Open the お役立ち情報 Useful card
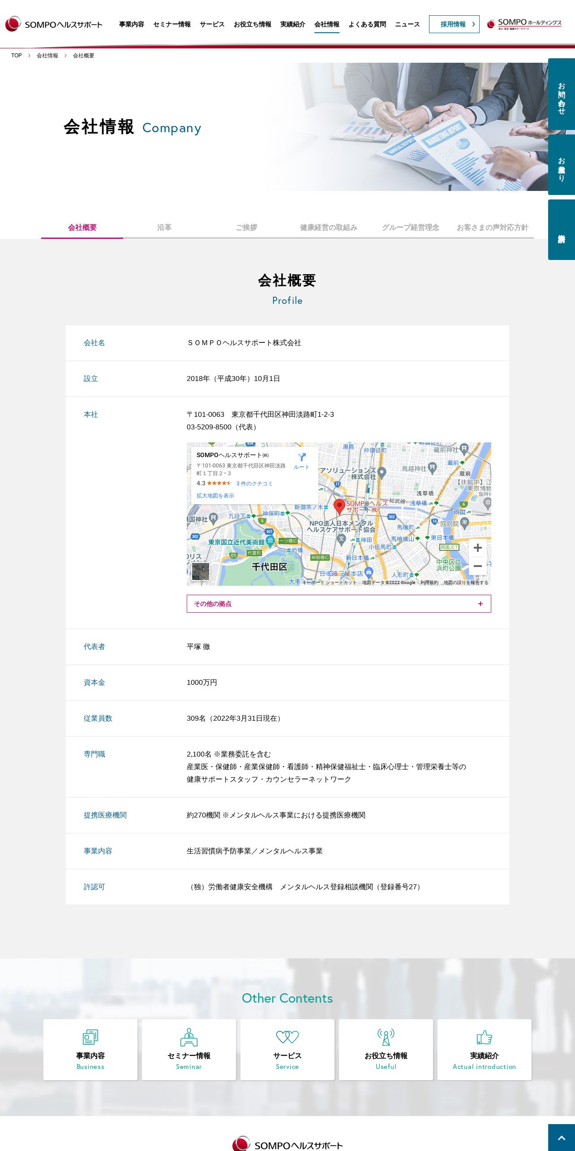This screenshot has height=1151, width=575. [x=386, y=1050]
